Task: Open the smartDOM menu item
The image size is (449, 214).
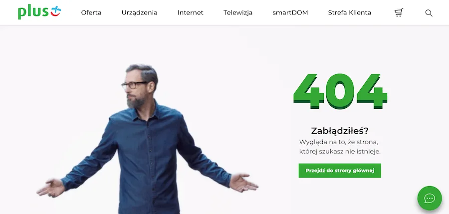Action: pos(290,12)
